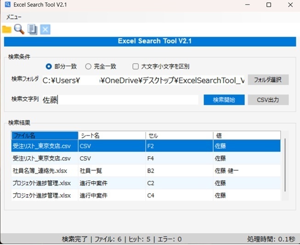Click the 検索開始 button
This screenshot has width=300, height=245.
pyautogui.click(x=224, y=100)
